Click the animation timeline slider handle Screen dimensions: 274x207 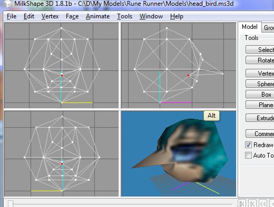pos(11,204)
